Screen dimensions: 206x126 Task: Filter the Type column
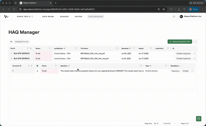pyautogui.click(x=166, y=66)
